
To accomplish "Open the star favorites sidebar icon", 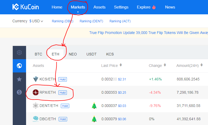I will click(x=19, y=79).
